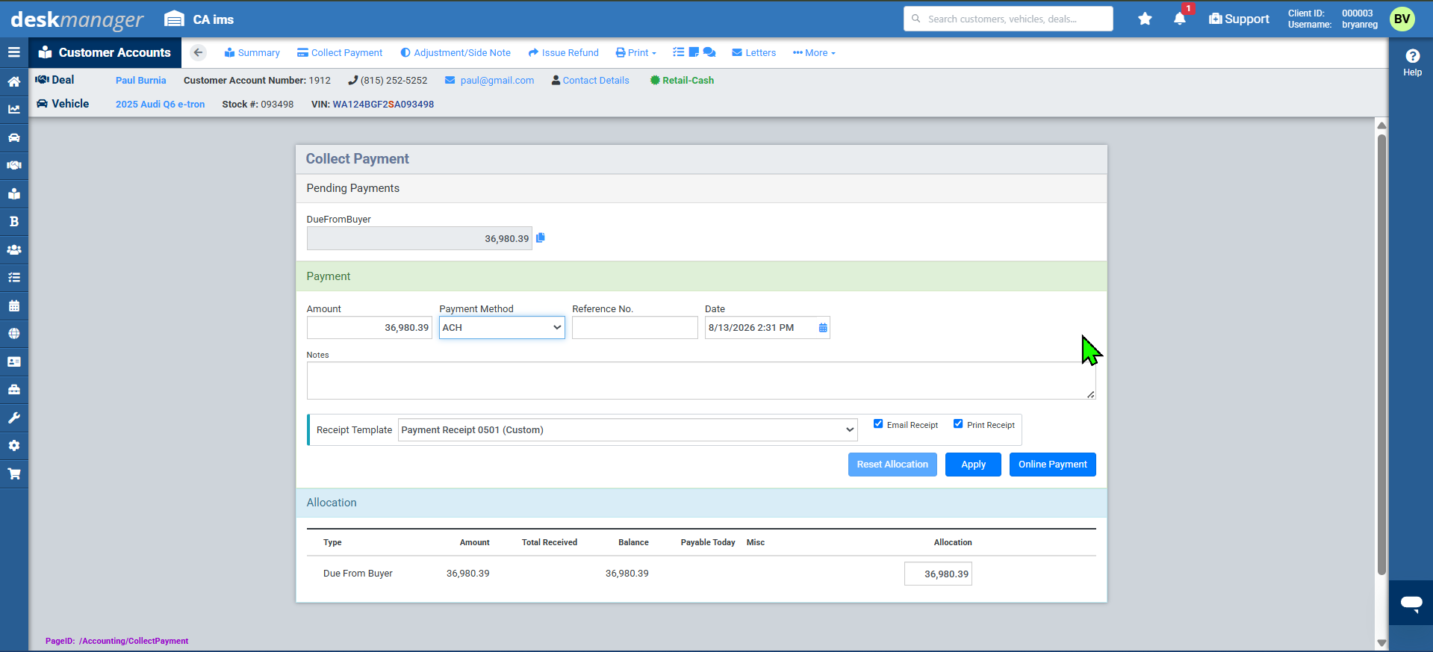Click the Reset Allocation button
The image size is (1433, 652).
tap(892, 465)
